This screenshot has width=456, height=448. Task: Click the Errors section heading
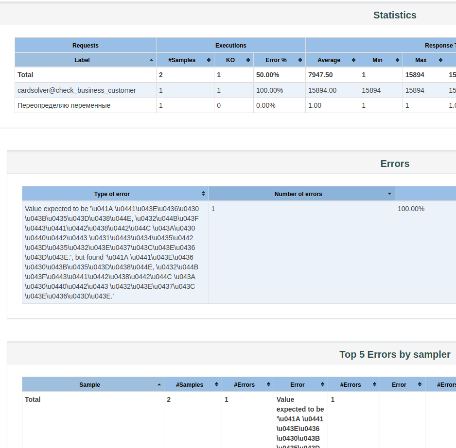pos(395,164)
